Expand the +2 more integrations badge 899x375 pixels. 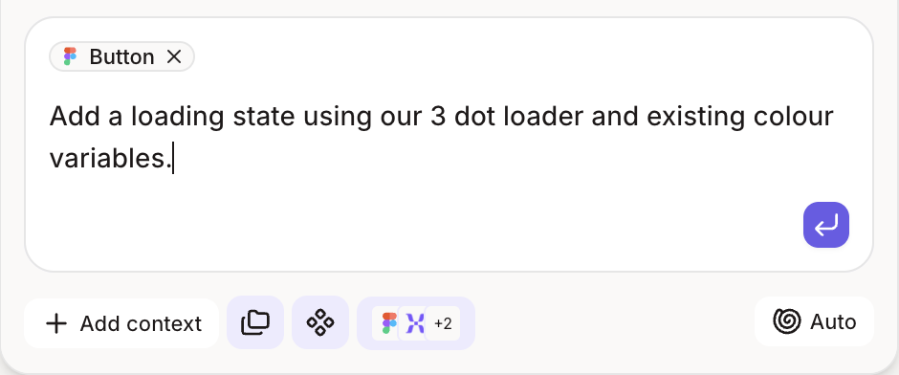click(x=443, y=323)
